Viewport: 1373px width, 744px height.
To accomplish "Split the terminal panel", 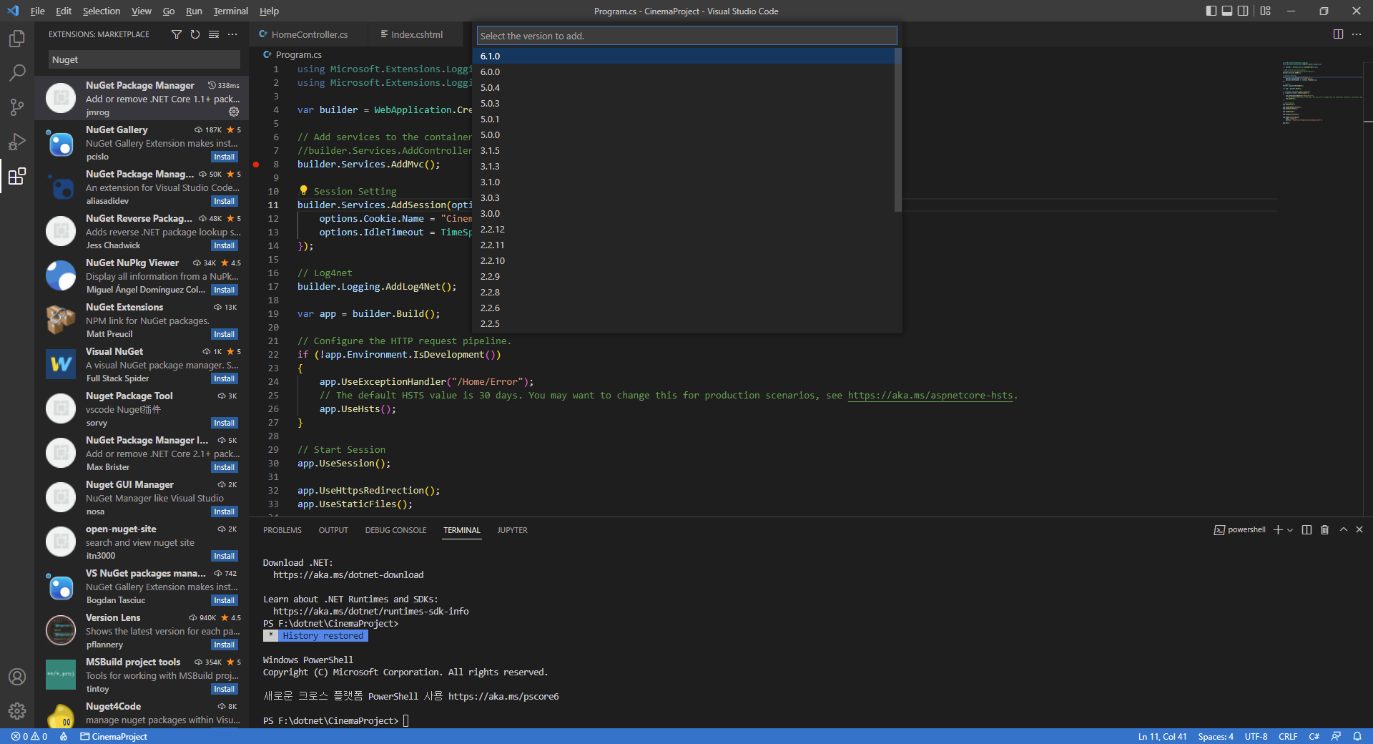I will pos(1306,530).
